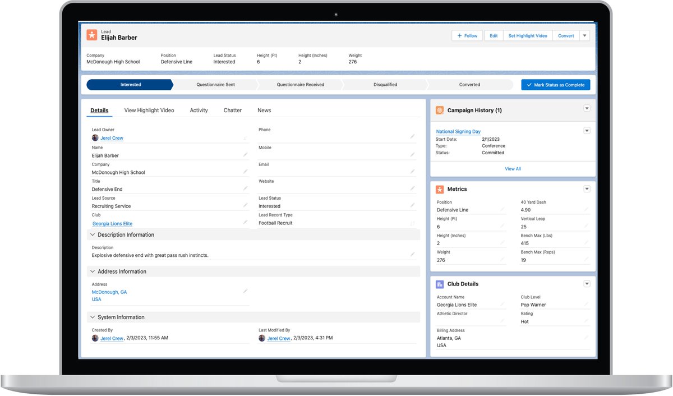Click the View All link in Campaign History
The height and width of the screenshot is (396, 673).
[x=513, y=168]
